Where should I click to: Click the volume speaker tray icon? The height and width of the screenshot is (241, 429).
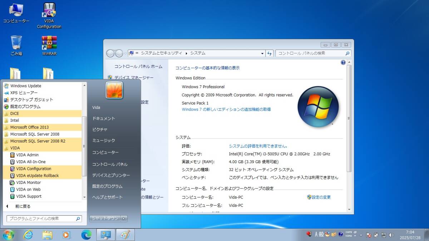[391, 235]
